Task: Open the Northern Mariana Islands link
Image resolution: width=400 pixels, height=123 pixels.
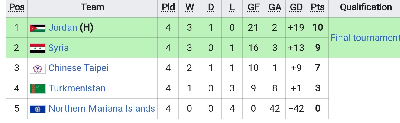Action: point(102,108)
